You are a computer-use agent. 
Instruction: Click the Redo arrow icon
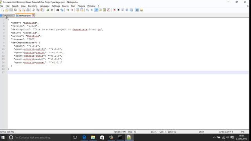(52, 10)
